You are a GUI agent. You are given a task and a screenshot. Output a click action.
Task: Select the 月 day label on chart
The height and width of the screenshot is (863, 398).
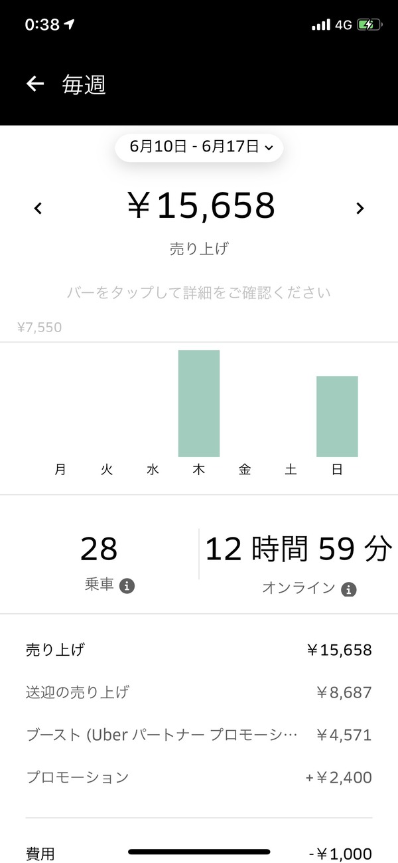[x=60, y=470]
